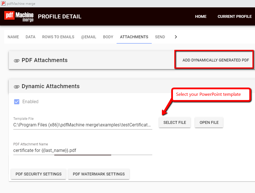Open CURRENT PROFILE from the header
This screenshot has height=193, width=255.
[x=235, y=16]
